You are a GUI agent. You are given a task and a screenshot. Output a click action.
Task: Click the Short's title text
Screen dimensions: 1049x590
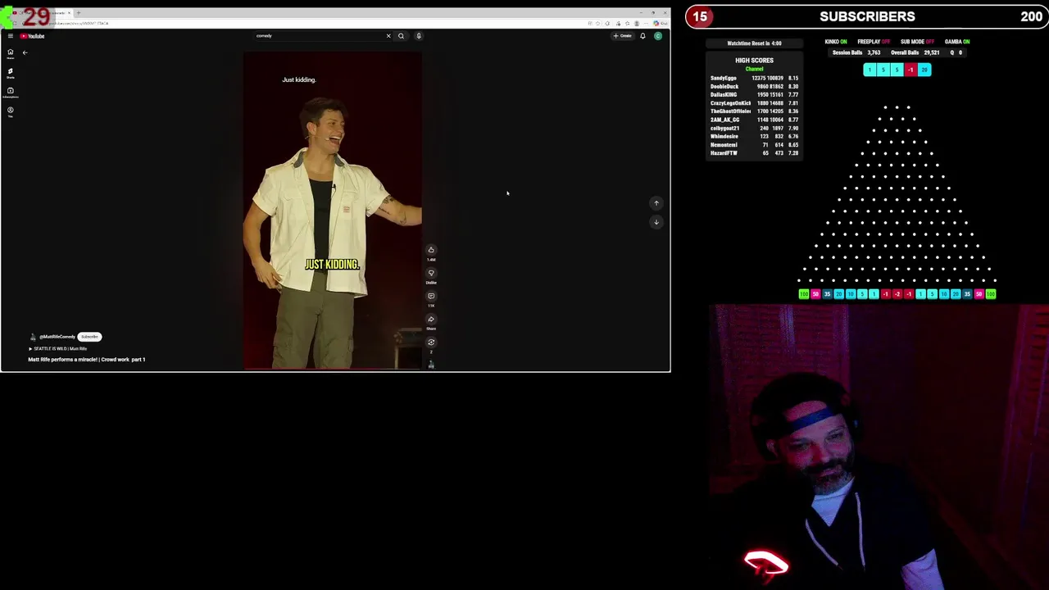[87, 360]
